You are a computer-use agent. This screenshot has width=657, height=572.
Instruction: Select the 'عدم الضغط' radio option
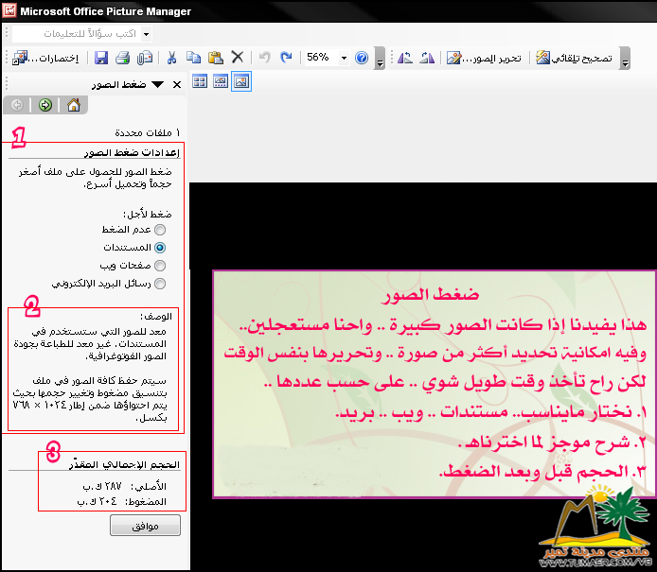(160, 230)
